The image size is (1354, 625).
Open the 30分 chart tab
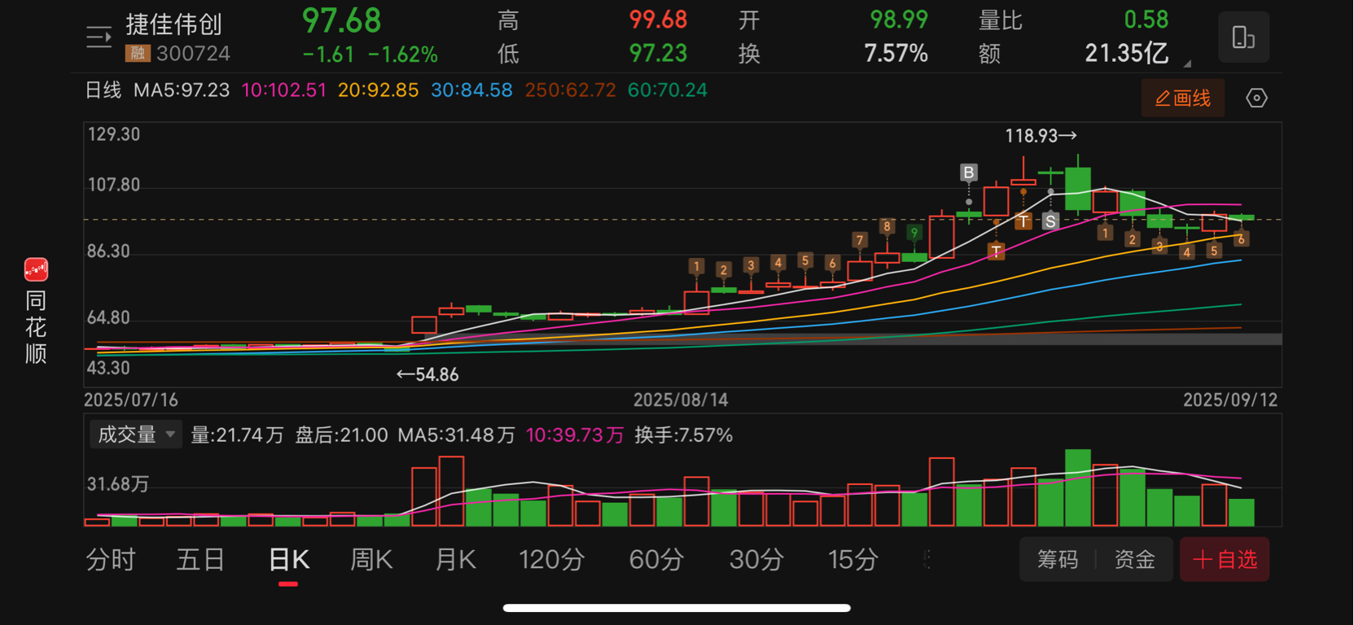pyautogui.click(x=756, y=560)
